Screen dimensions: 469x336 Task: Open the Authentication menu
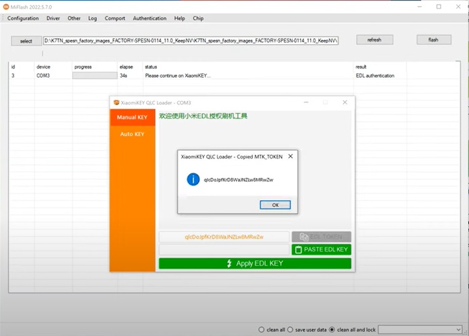coord(149,18)
